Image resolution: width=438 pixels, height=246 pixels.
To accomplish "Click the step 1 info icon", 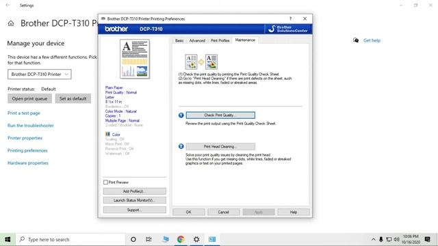I will [181, 115].
